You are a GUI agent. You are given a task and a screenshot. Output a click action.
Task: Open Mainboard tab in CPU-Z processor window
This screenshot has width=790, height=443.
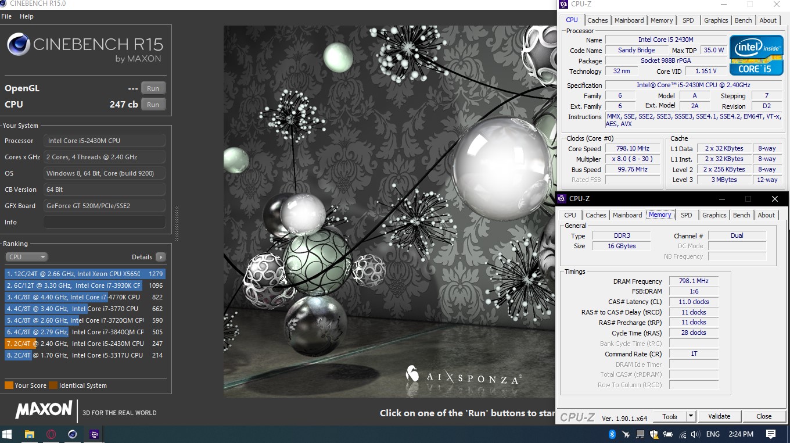[630, 20]
